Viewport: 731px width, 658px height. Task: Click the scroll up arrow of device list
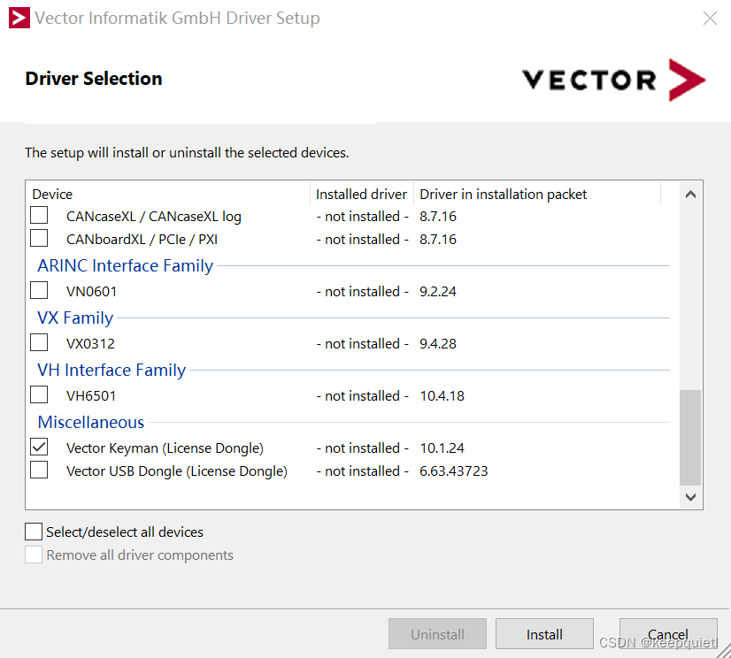[690, 195]
